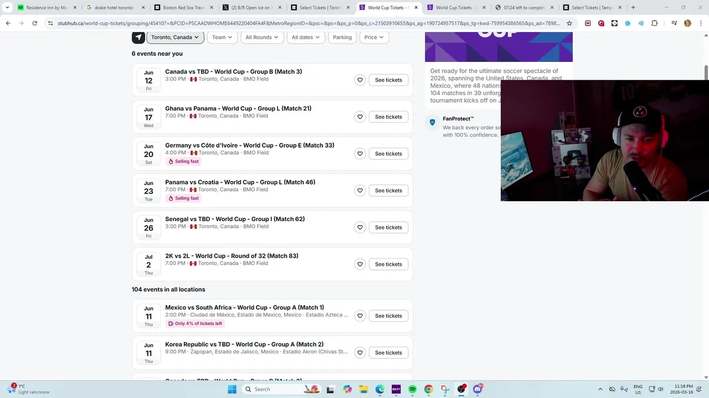Open Germany vs Côte d'Ivoire Match 33 title
The width and height of the screenshot is (709, 398).
click(x=249, y=145)
